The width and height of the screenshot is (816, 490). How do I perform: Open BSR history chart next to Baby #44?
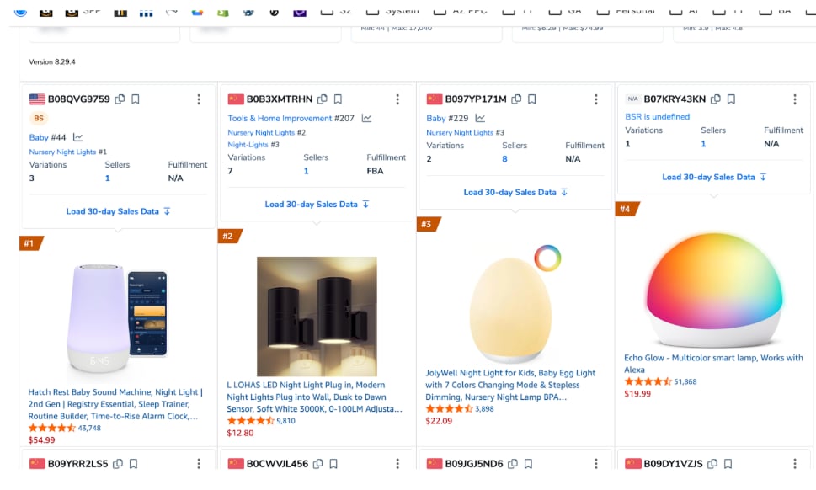[78, 137]
